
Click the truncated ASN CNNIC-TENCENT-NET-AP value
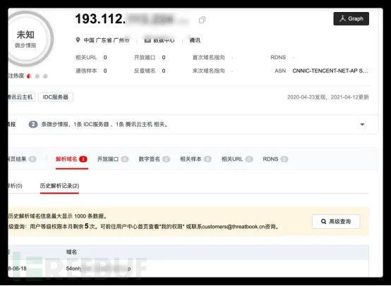point(330,70)
